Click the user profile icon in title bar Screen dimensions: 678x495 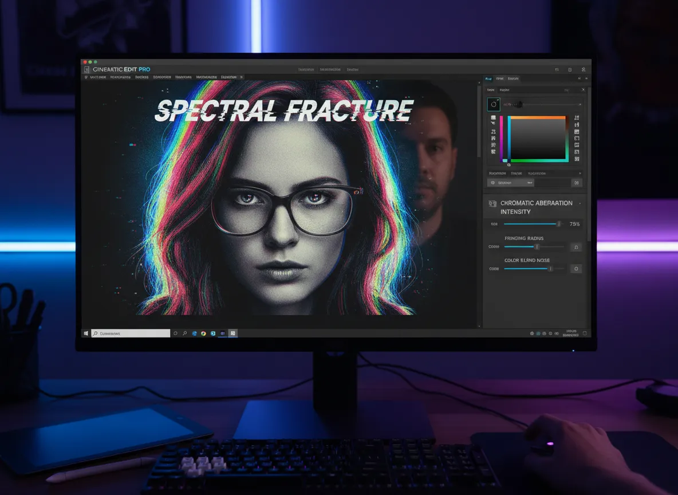coord(583,69)
